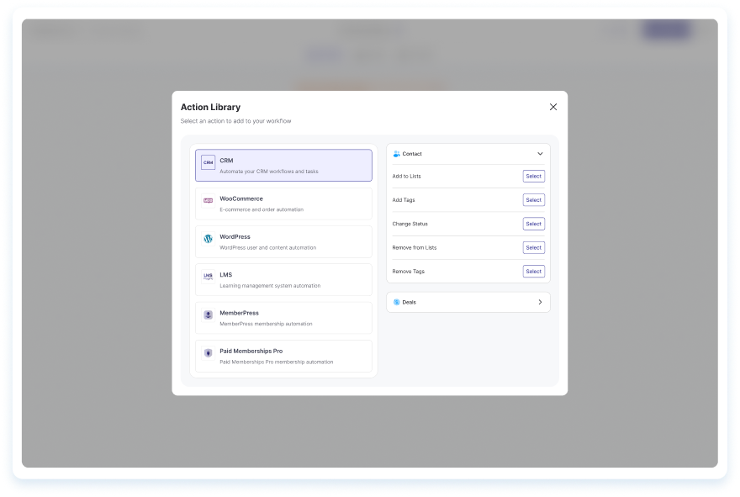The image size is (740, 497).
Task: Collapse the Contact section chevron
Action: (540, 154)
